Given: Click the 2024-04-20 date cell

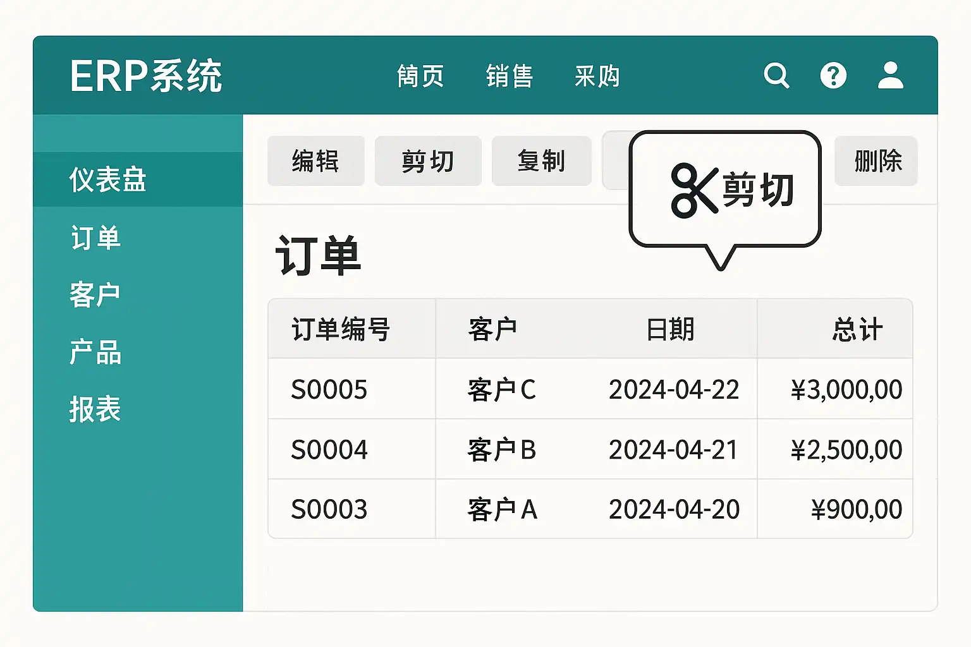Looking at the screenshot, I should [674, 509].
